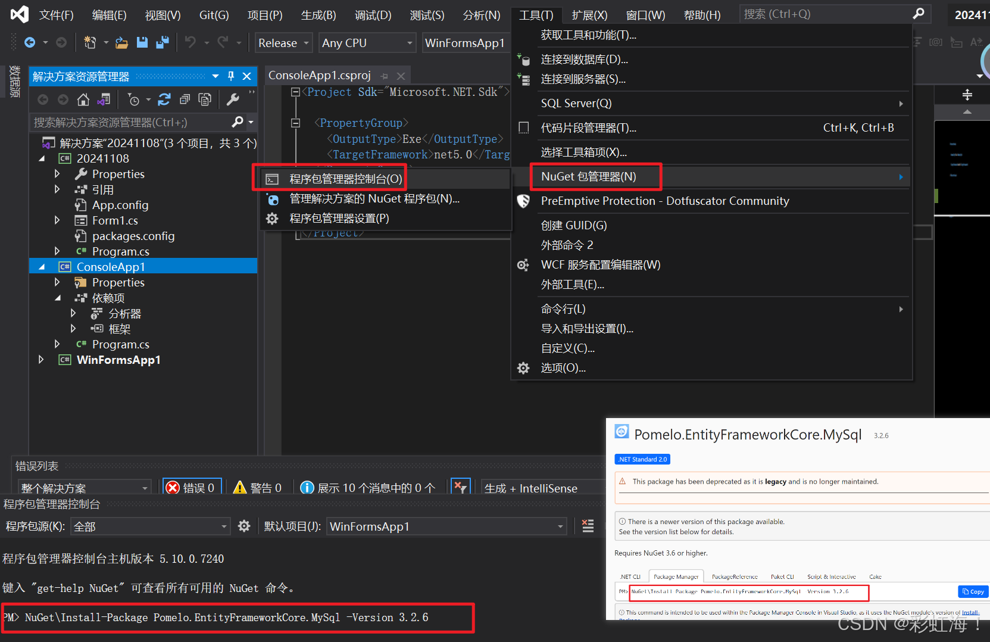The height and width of the screenshot is (642, 990).
Task: Click the Navigate Backward toolbar arrow
Action: (29, 42)
